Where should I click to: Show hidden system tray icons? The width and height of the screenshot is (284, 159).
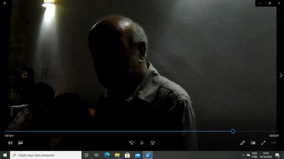(243, 155)
